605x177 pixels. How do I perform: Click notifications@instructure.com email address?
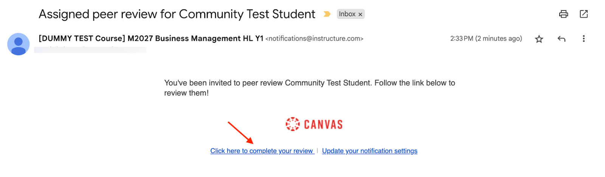pos(314,39)
